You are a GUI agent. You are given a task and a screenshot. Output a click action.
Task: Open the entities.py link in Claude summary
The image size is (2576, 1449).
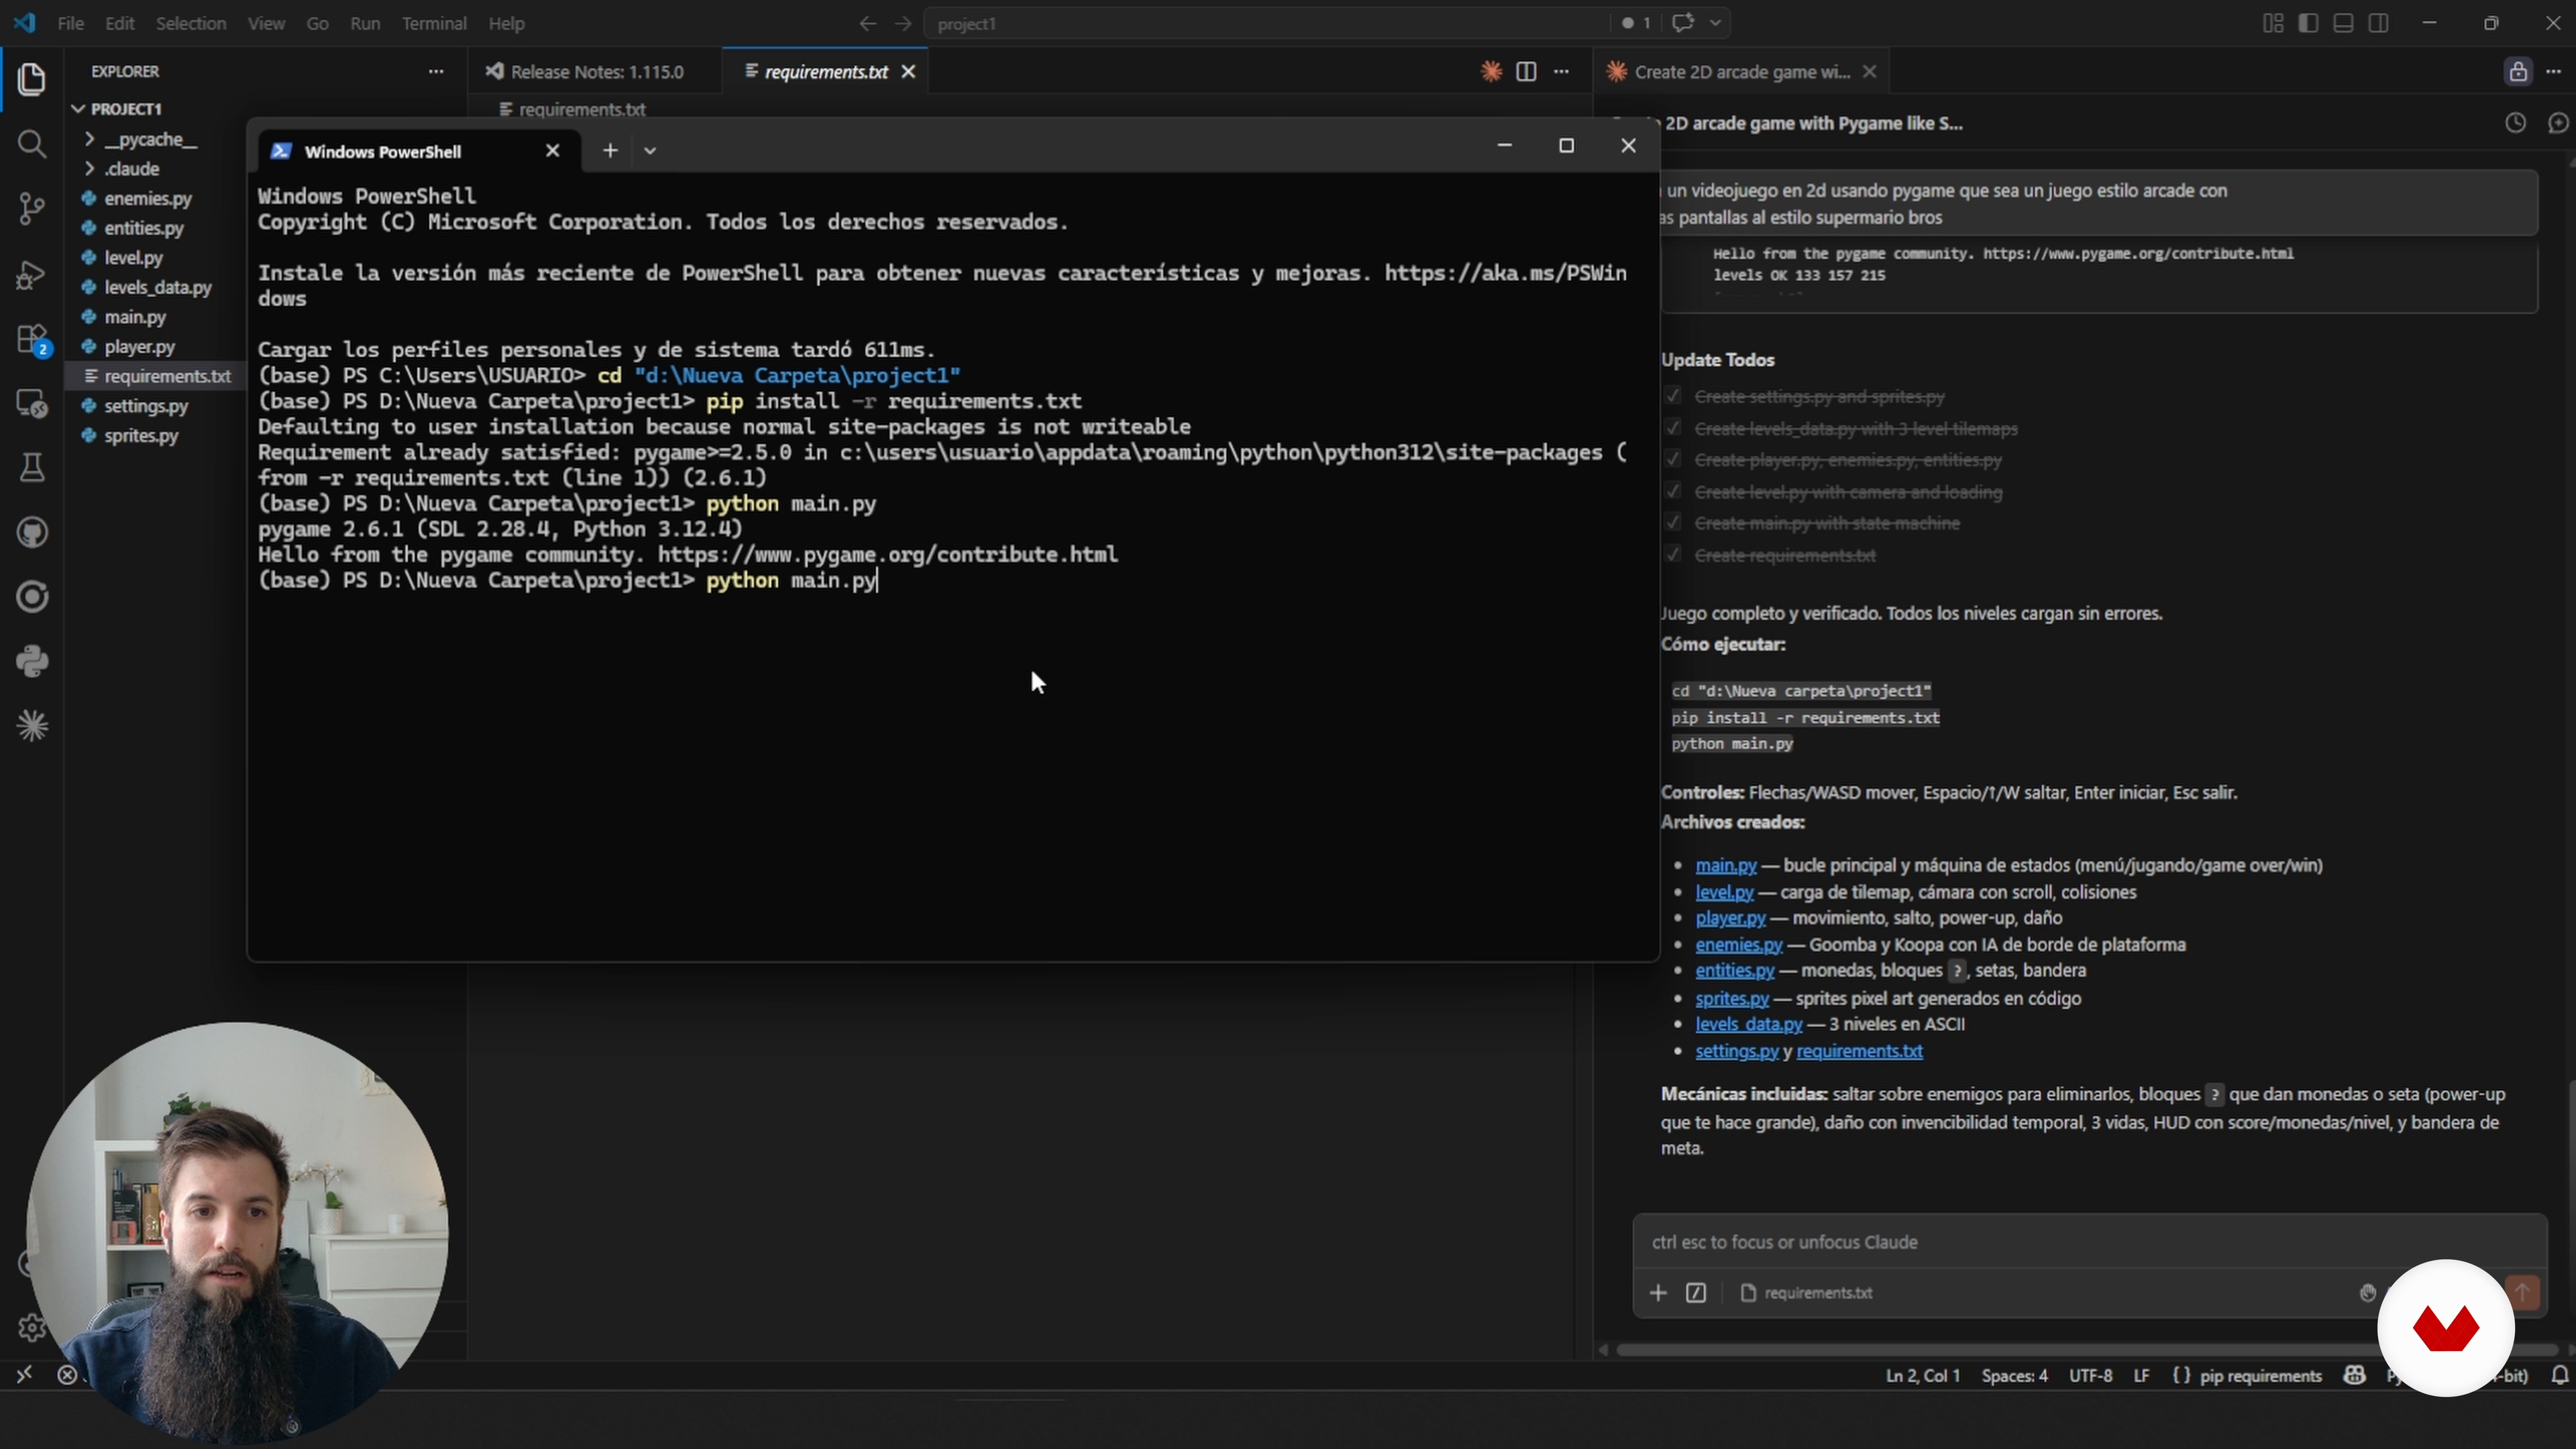(1734, 970)
